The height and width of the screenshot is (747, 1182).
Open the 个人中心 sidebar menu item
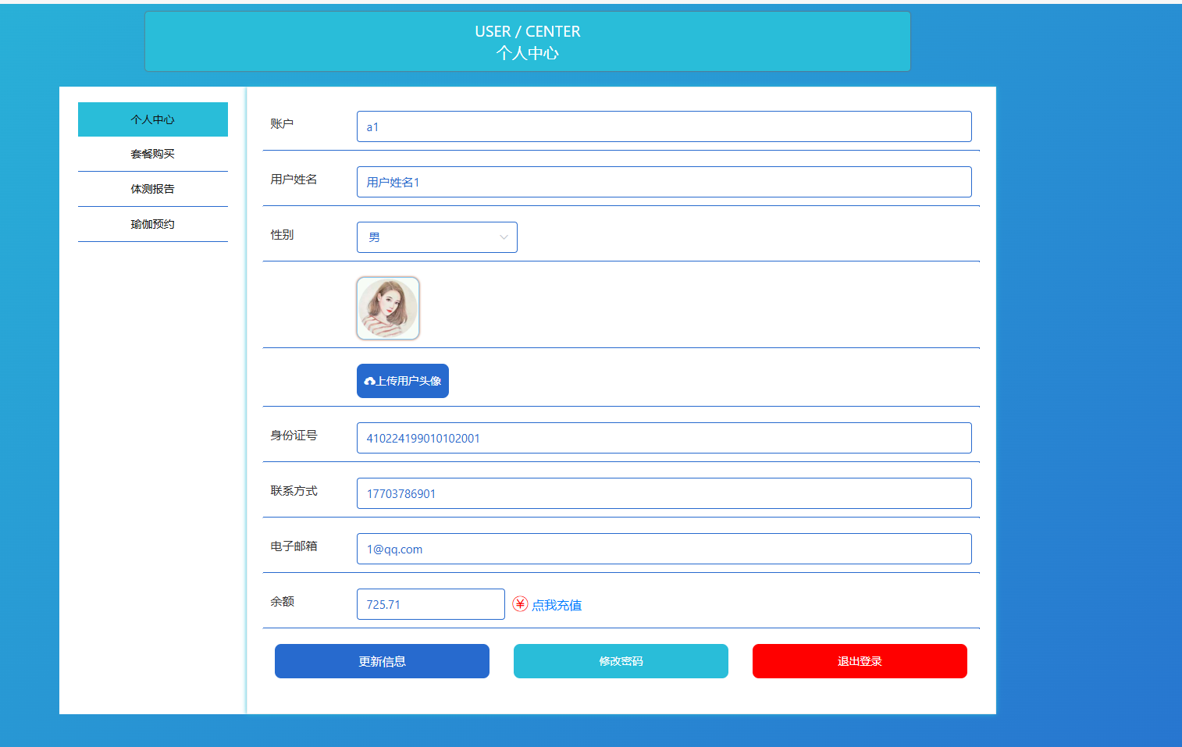point(153,119)
